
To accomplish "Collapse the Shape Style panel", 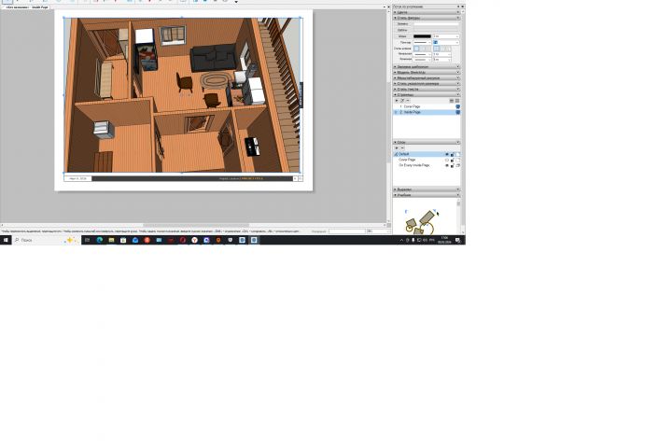I will pyautogui.click(x=427, y=18).
